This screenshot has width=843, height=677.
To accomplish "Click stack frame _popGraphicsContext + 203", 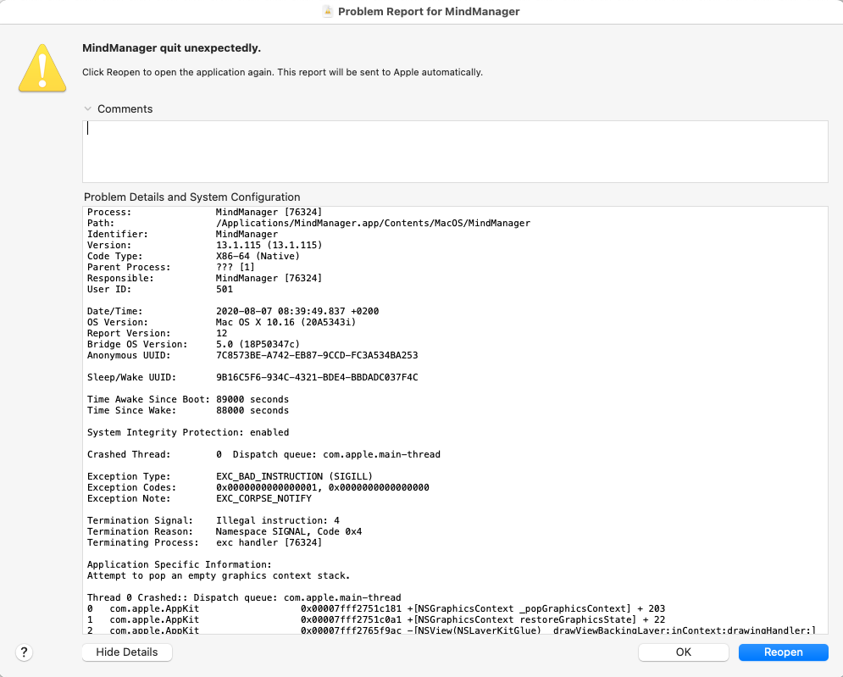I will (x=376, y=608).
